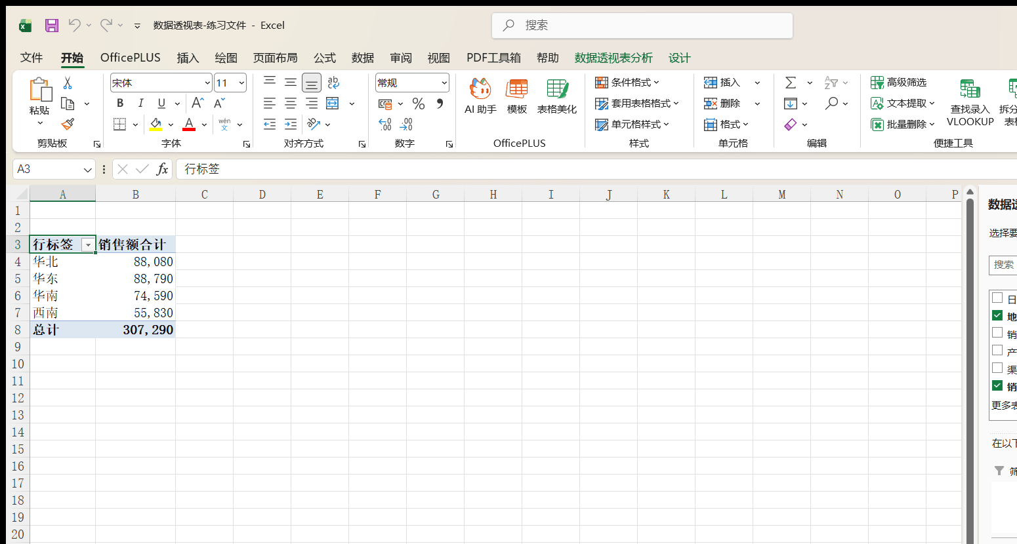Uncheck the last checked pivot field checkbox

[x=997, y=385]
